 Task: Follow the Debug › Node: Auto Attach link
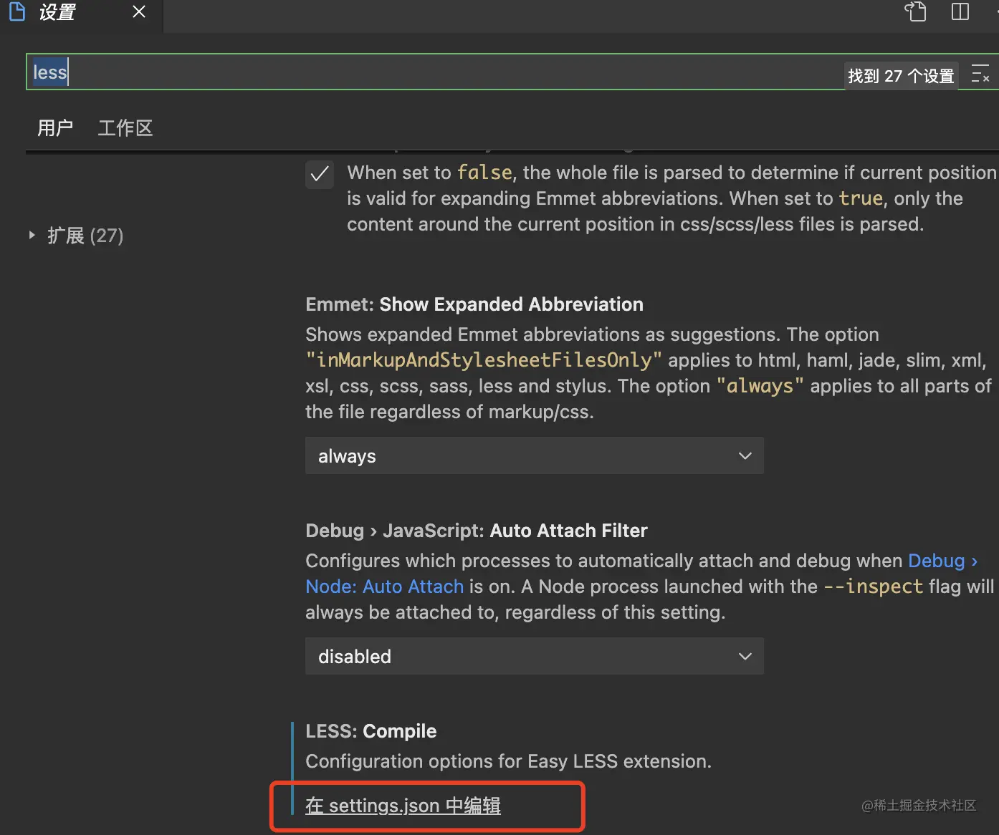385,587
